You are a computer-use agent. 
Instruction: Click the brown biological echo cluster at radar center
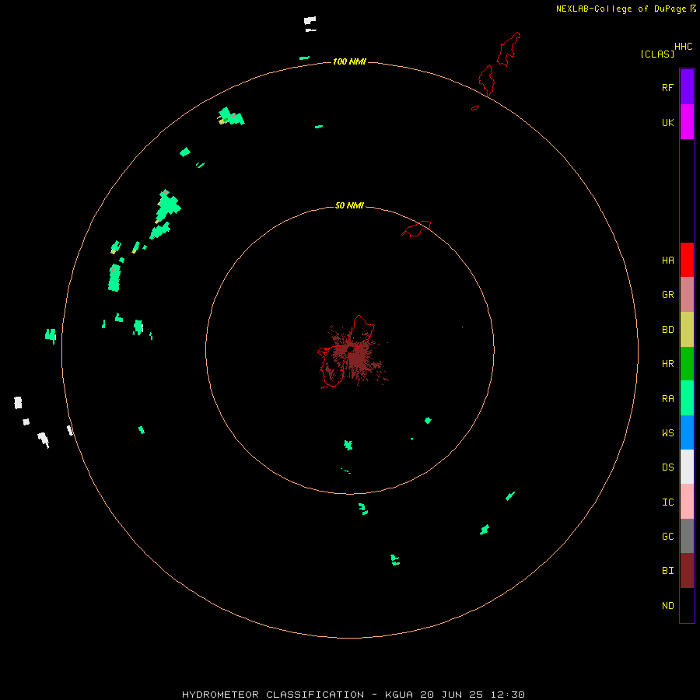[354, 355]
